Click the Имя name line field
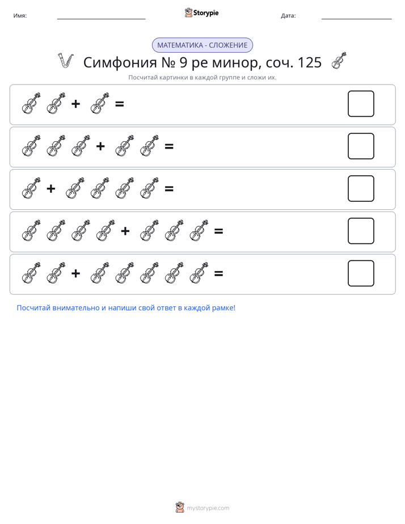 coord(101,16)
